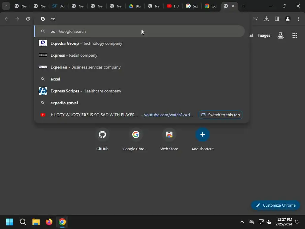Viewport: 305px width, 229px height.
Task: Select the Expedia Group suggestion
Action: [139, 43]
